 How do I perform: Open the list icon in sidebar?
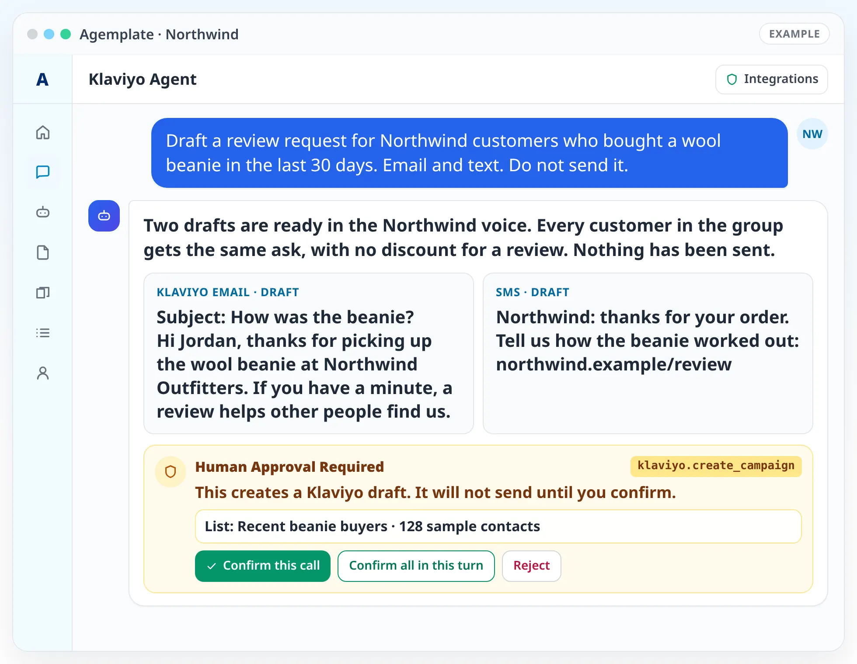[43, 333]
